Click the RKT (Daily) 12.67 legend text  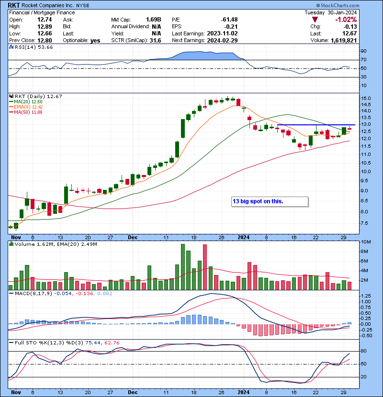coord(38,96)
